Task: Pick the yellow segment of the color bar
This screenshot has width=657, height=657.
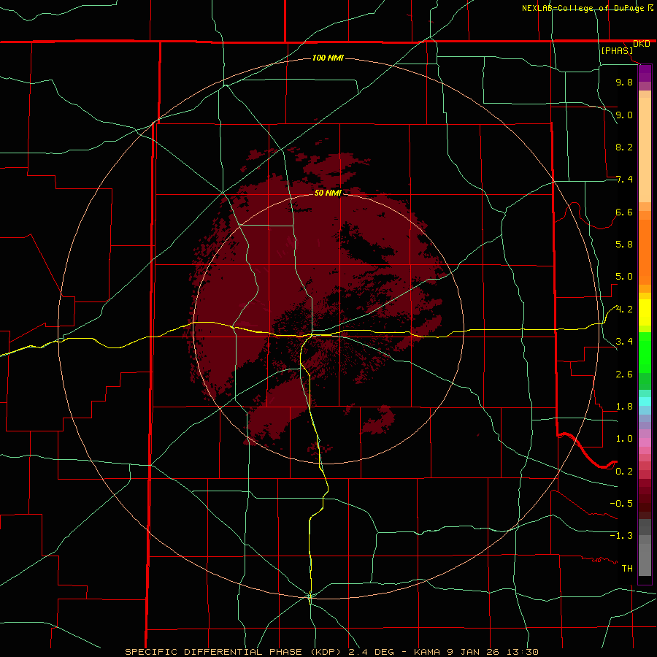Action: (645, 312)
